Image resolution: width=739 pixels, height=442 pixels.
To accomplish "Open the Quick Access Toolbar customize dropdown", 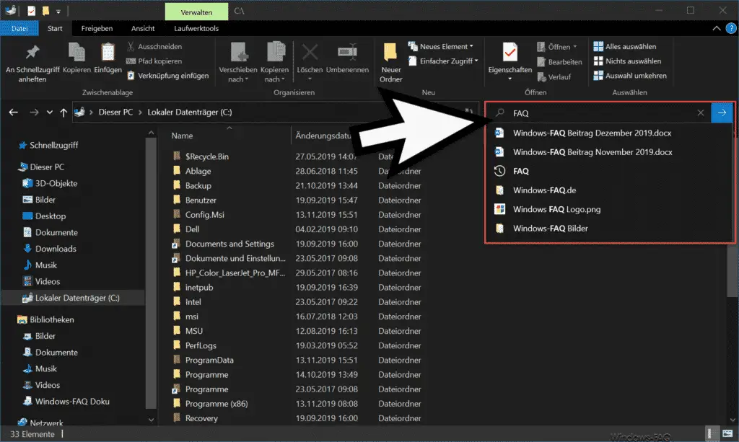I will click(x=58, y=12).
